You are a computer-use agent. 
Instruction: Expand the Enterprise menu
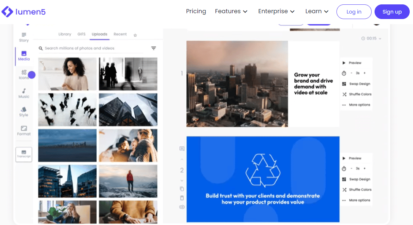pos(276,11)
